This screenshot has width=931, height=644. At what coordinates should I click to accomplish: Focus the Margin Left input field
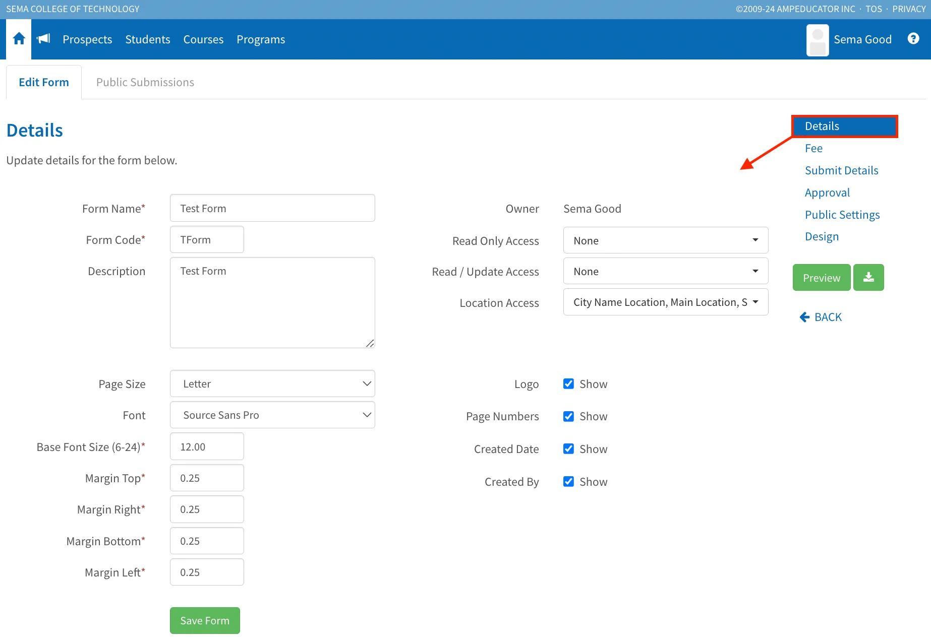click(207, 572)
